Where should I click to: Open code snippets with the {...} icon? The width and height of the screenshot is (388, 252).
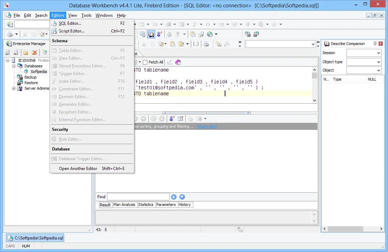[195, 44]
